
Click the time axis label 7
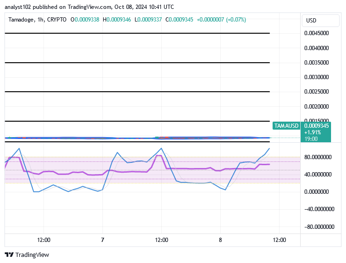[x=102, y=240]
